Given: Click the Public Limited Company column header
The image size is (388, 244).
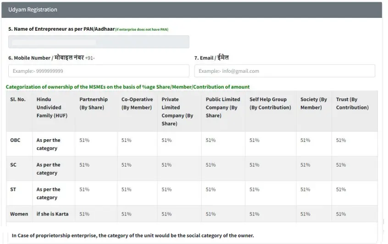Looking at the screenshot, I should pyautogui.click(x=223, y=107).
